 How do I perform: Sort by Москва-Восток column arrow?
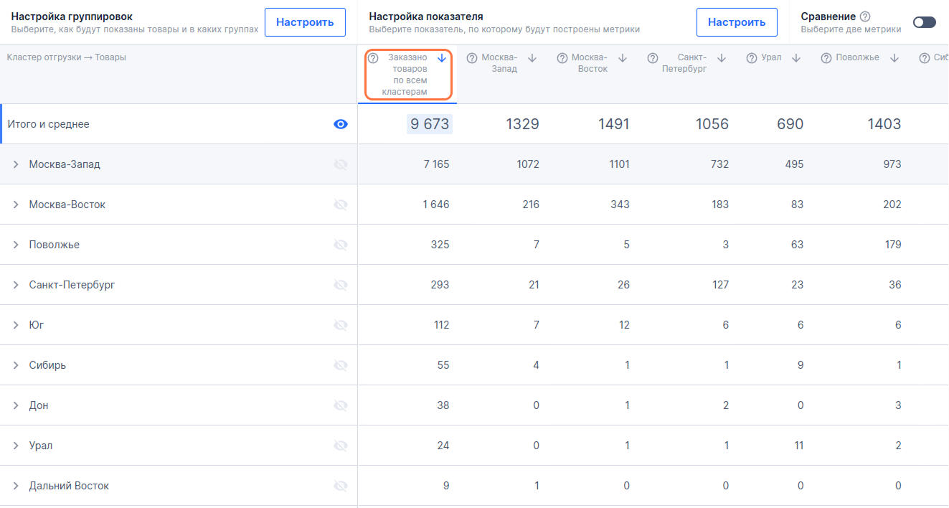point(623,58)
